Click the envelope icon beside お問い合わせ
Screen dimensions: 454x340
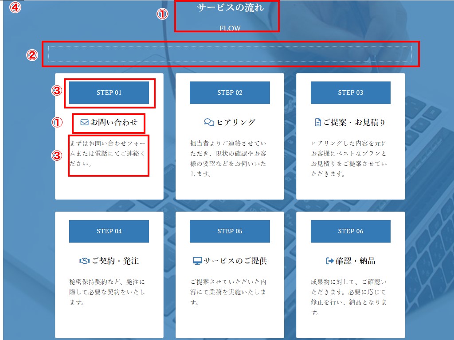tap(84, 123)
